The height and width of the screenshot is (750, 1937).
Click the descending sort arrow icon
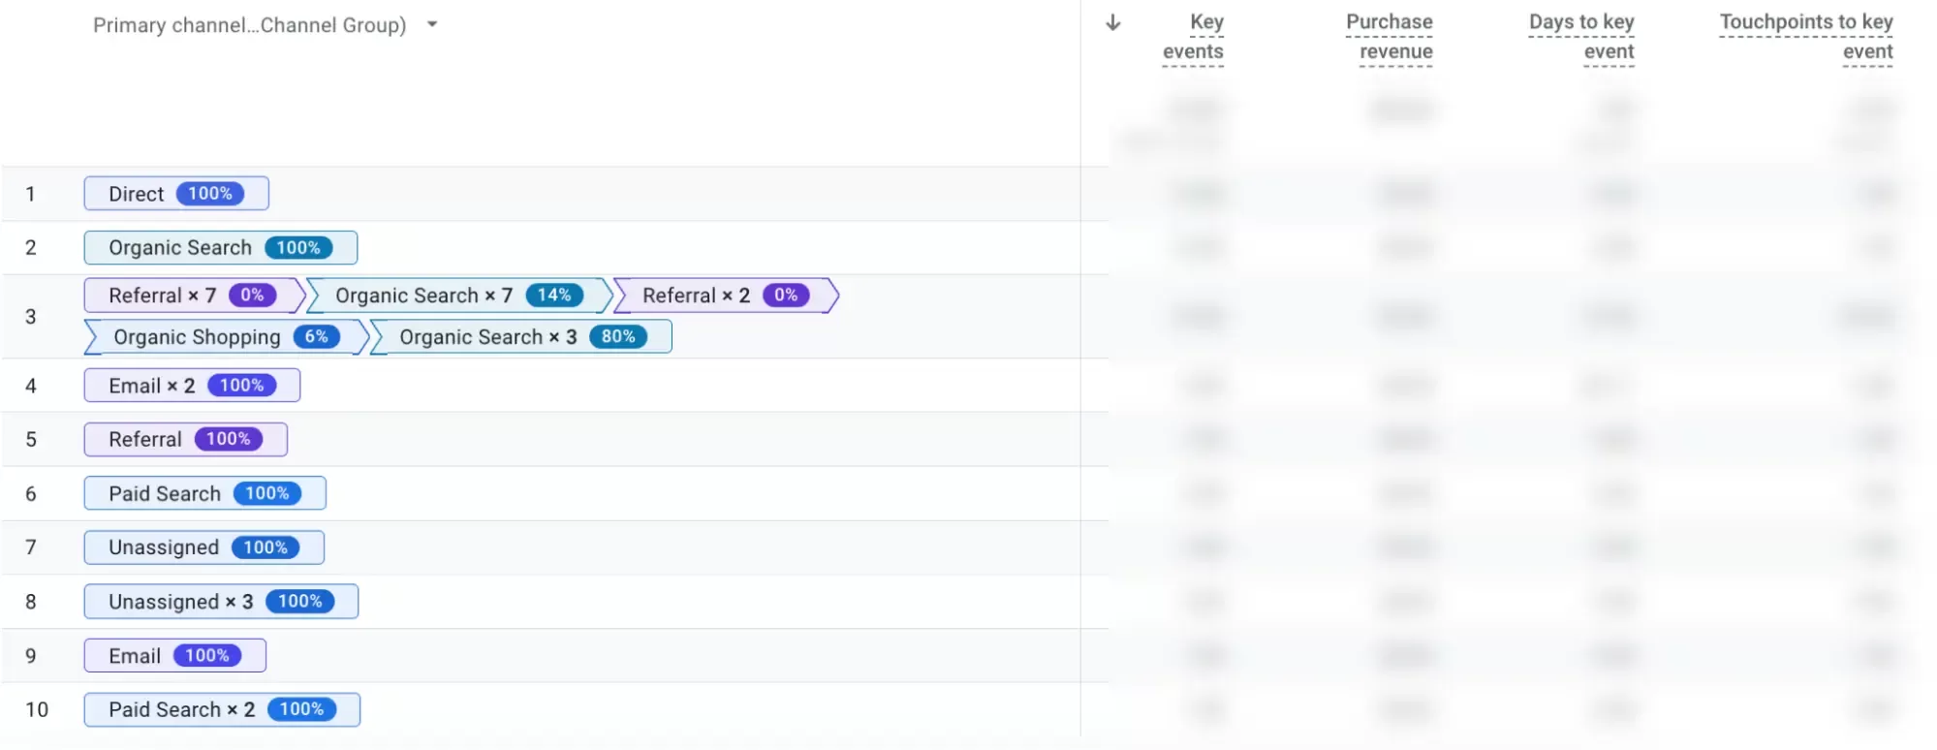pos(1113,22)
